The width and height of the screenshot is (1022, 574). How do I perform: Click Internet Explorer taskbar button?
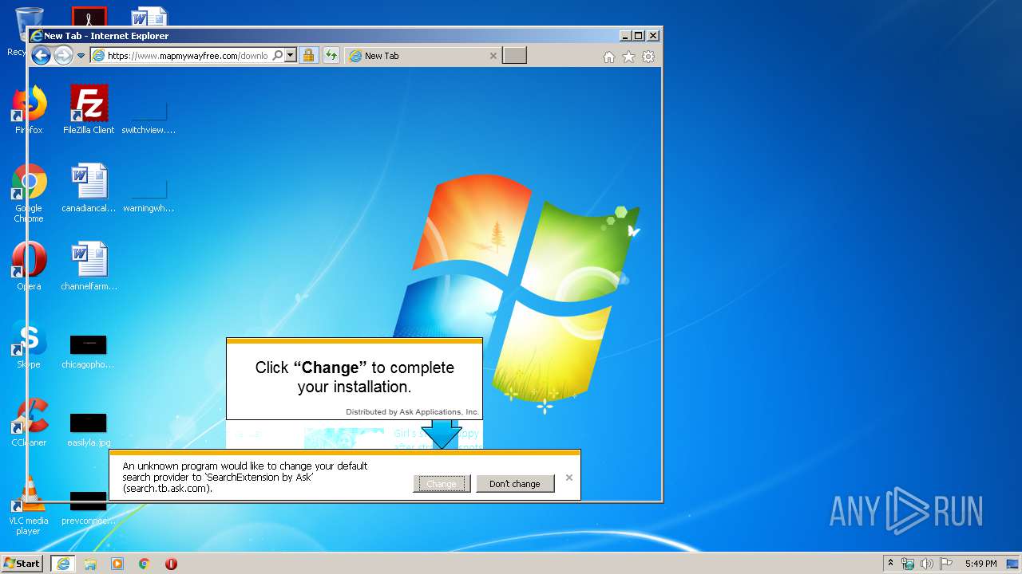tap(63, 564)
